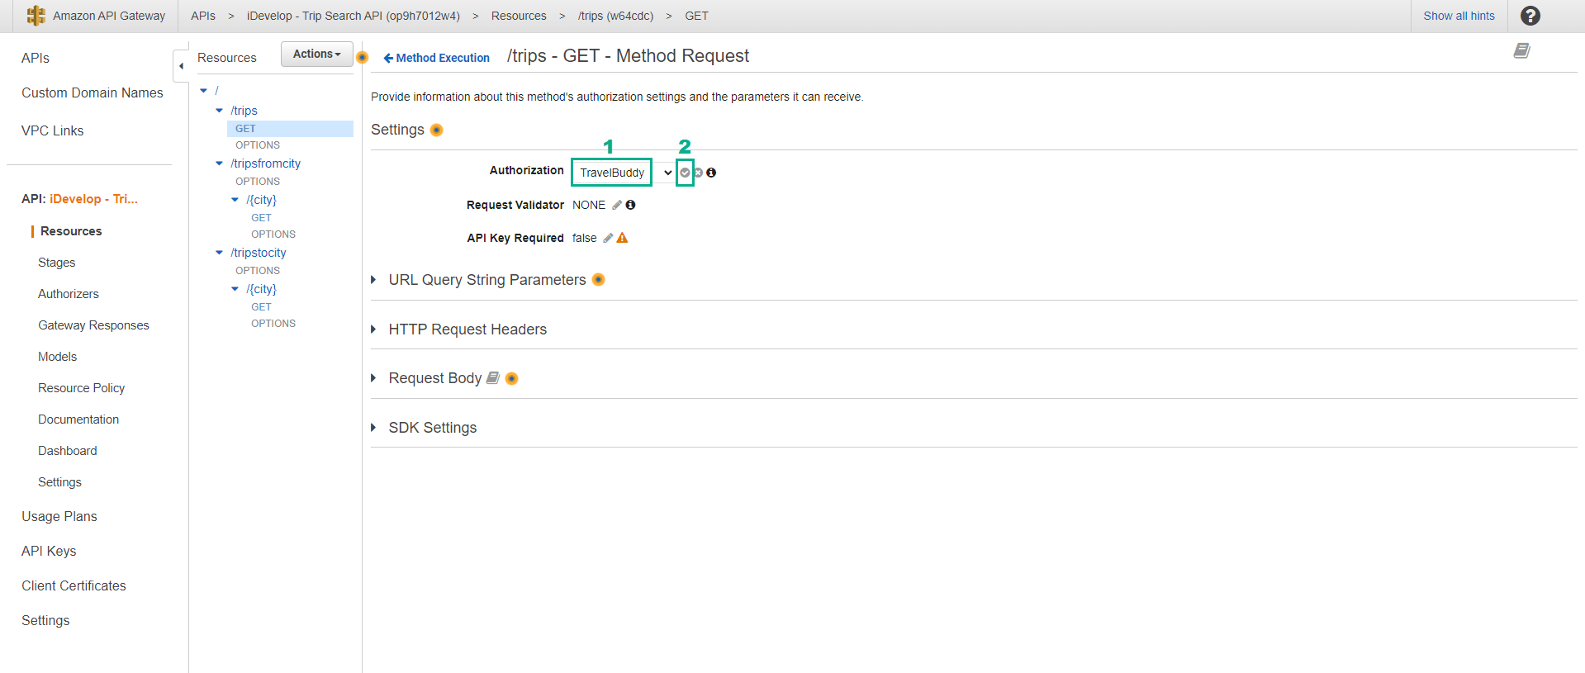Image resolution: width=1585 pixels, height=673 pixels.
Task: Open Dashboard in sidebar
Action: pyautogui.click(x=68, y=451)
